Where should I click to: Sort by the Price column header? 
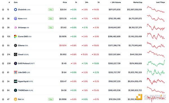[x=65, y=2]
